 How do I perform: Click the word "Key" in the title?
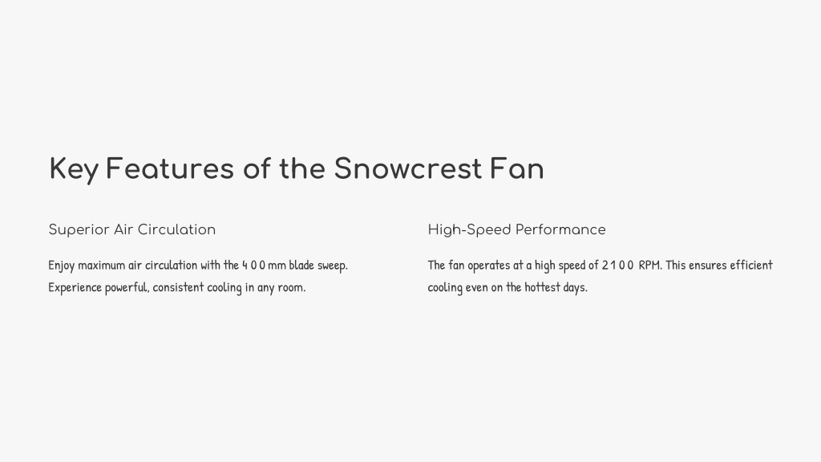(x=73, y=170)
